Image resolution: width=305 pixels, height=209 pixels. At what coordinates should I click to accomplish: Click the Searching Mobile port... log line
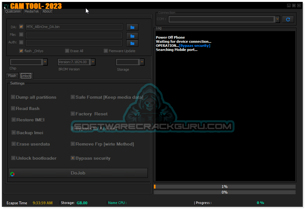[x=177, y=50]
